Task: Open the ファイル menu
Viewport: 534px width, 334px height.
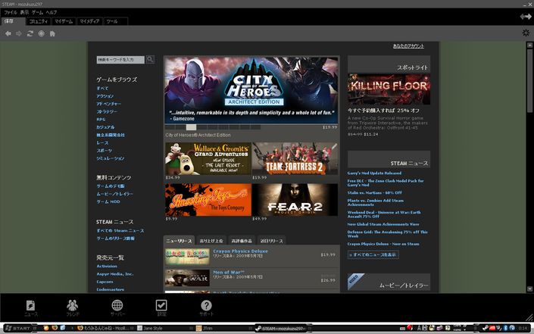Action: point(10,12)
